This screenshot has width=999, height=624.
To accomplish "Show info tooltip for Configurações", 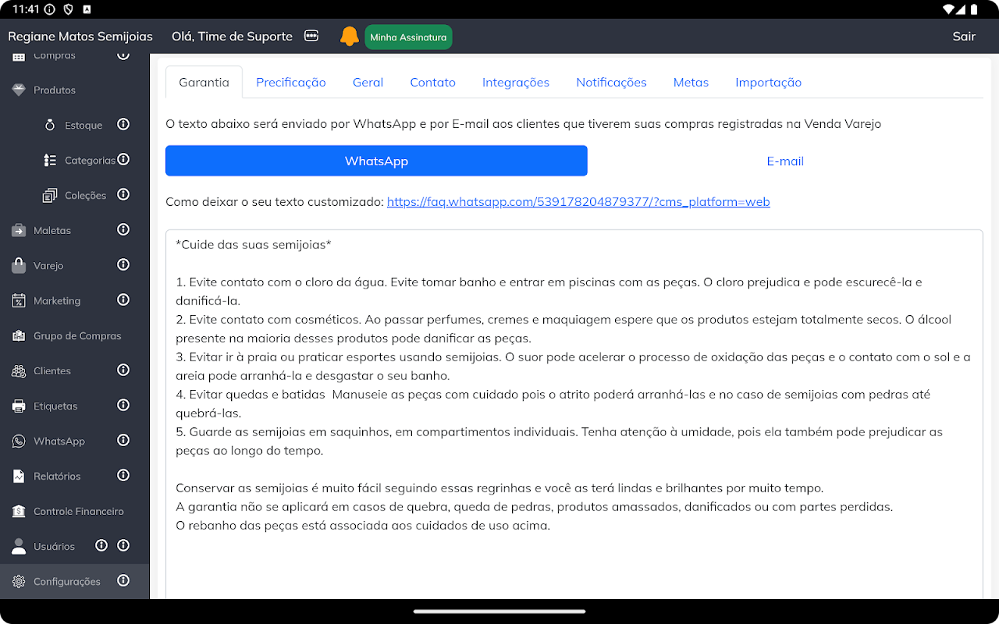I will (123, 580).
